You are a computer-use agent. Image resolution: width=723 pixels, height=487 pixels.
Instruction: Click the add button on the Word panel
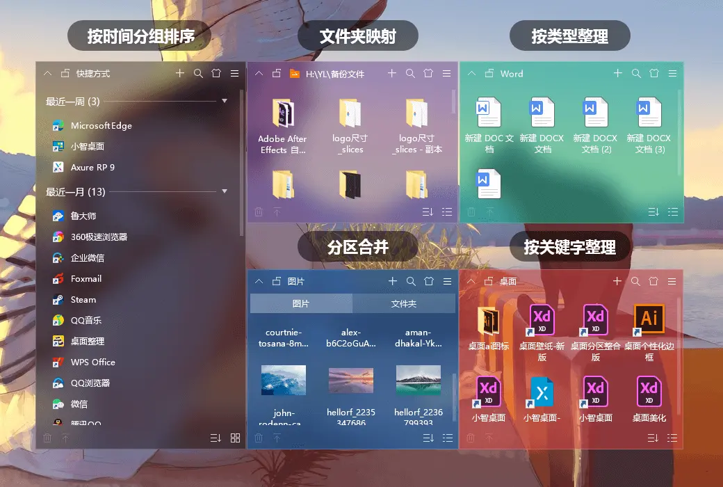coord(617,73)
